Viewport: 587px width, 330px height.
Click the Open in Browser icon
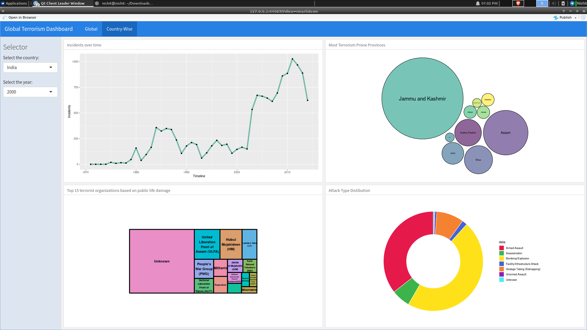pos(5,17)
